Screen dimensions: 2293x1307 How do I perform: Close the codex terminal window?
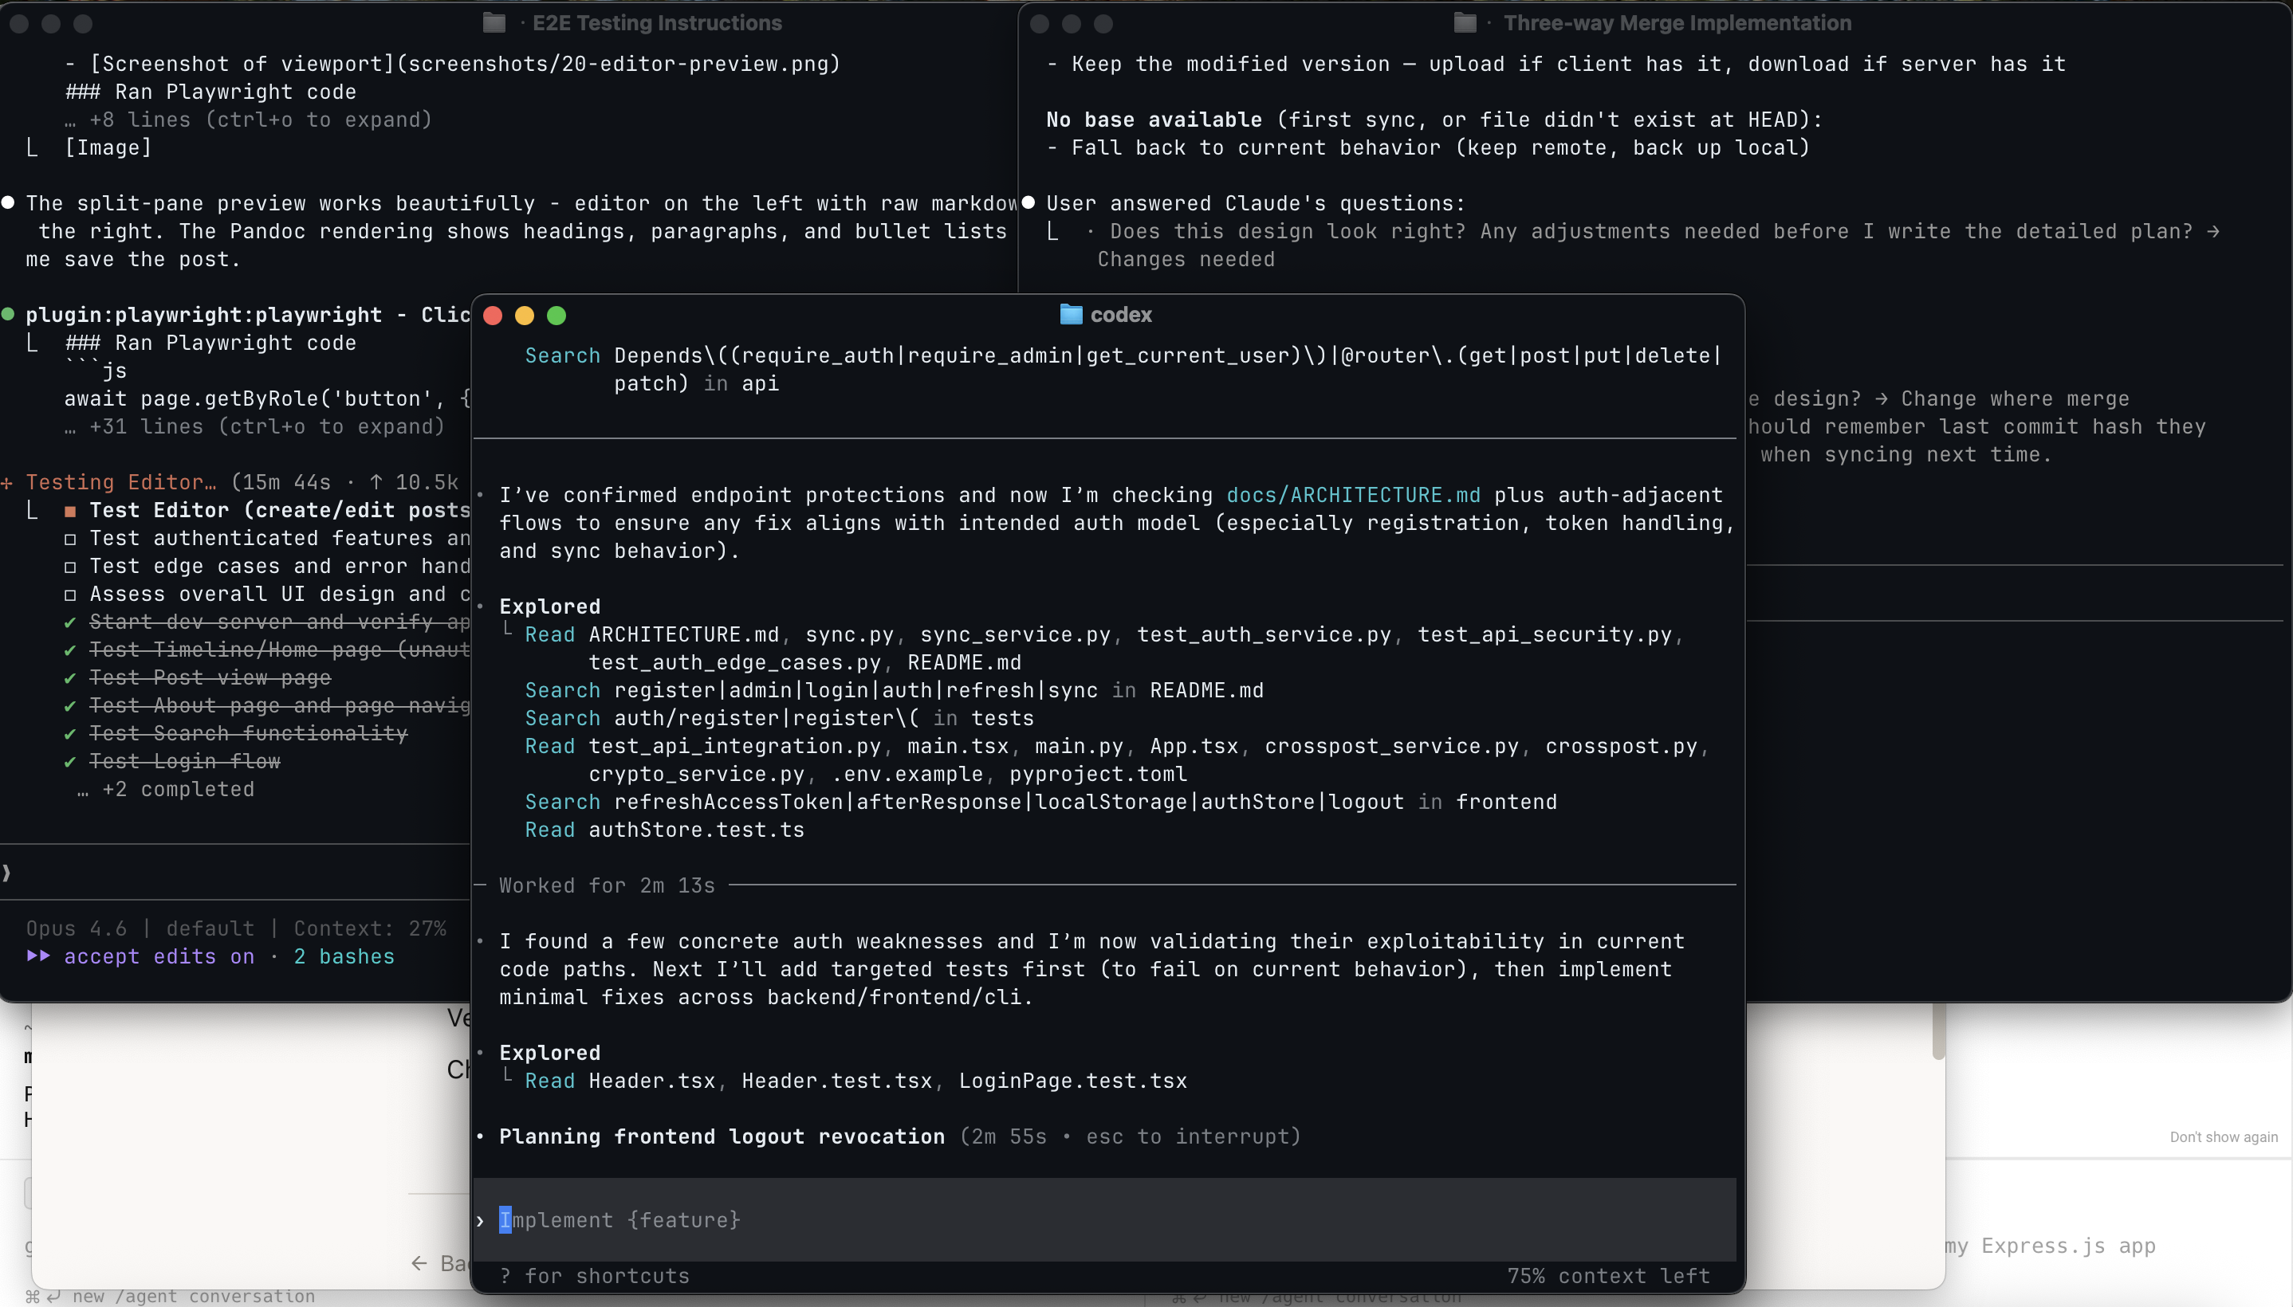pos(493,315)
